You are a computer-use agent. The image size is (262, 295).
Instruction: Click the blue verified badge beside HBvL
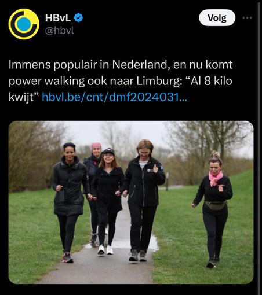click(x=78, y=18)
